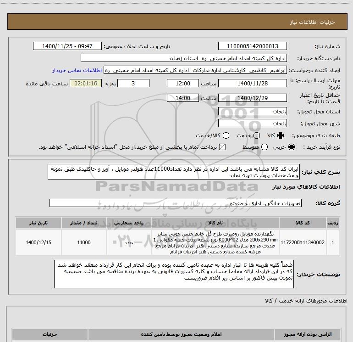Click the جزئیات column header in permits table
Image resolution: width=353 pixels, height=342 pixels.
coord(50,334)
